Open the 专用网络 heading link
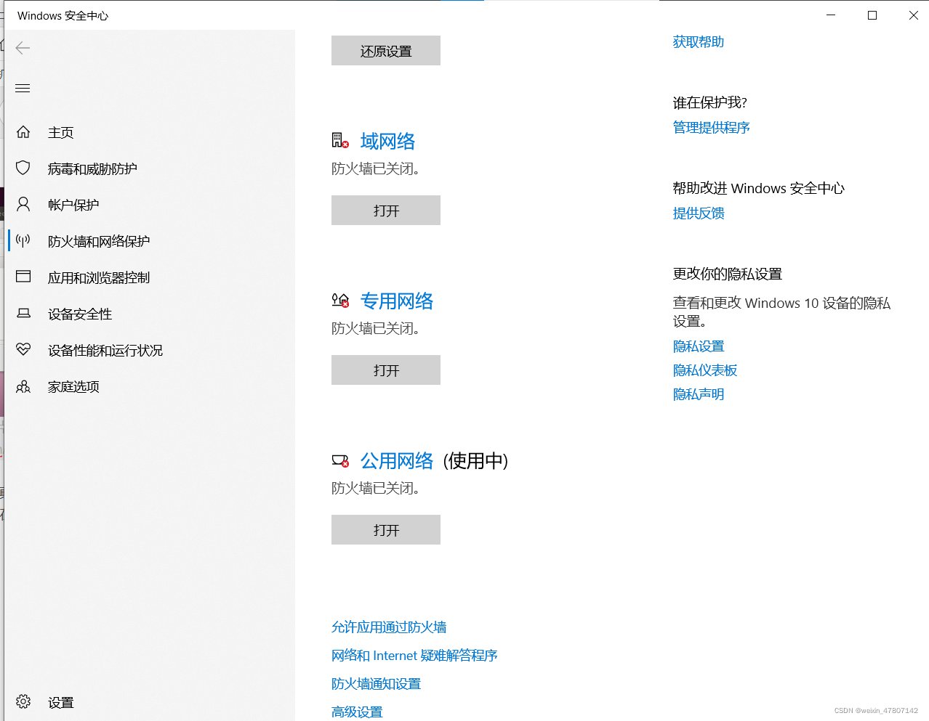The height and width of the screenshot is (721, 929). point(397,301)
